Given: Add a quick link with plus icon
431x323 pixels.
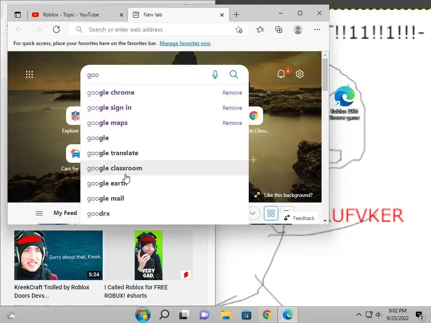Looking at the screenshot, I should click(x=253, y=160).
